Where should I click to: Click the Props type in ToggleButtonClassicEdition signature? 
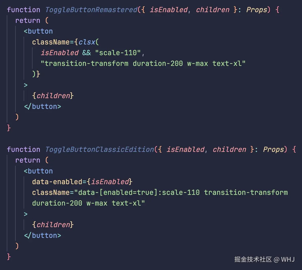click(x=273, y=149)
